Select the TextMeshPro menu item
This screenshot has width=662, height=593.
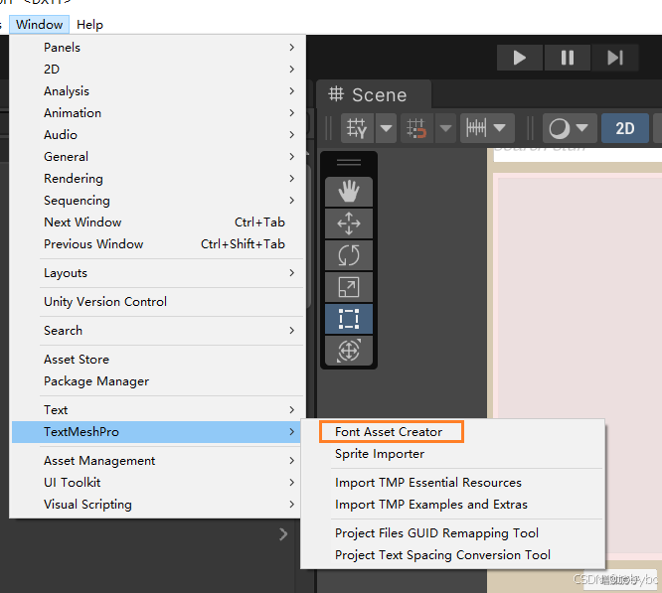click(156, 432)
